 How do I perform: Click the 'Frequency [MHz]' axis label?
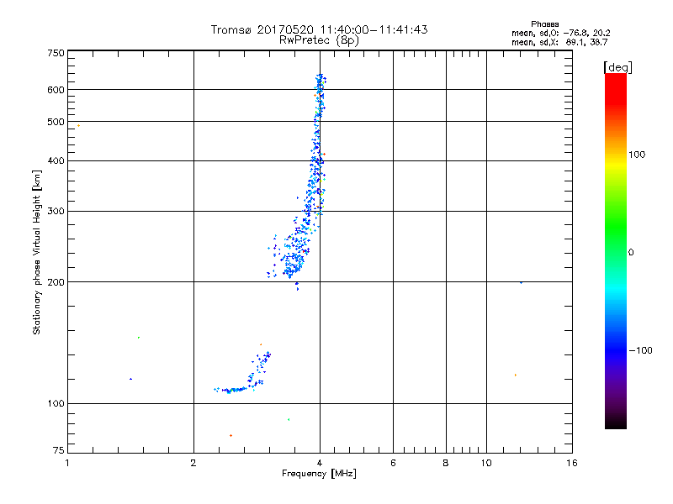319,474
